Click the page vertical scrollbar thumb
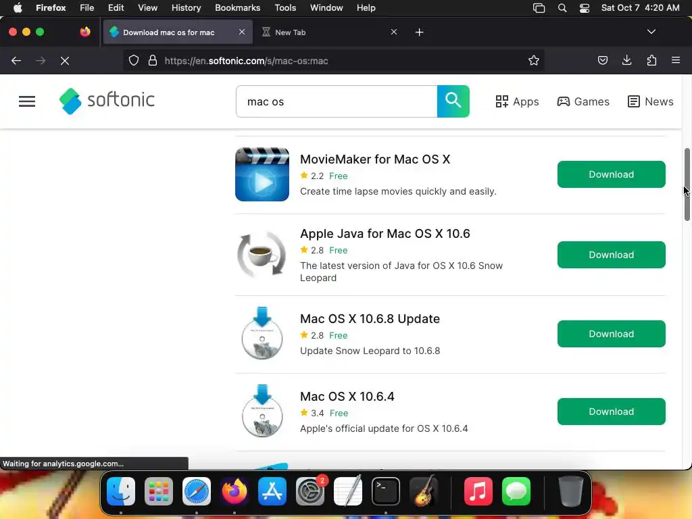Screen dimensions: 692x519 pos(687,184)
